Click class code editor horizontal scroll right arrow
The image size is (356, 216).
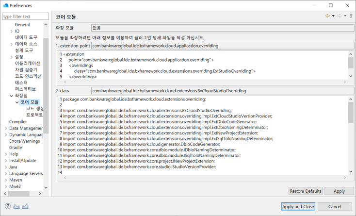click(345, 177)
